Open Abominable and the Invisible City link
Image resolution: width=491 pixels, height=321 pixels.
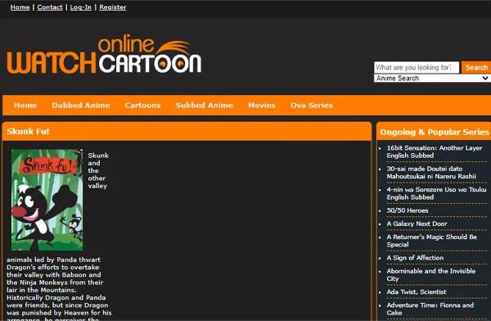click(431, 275)
